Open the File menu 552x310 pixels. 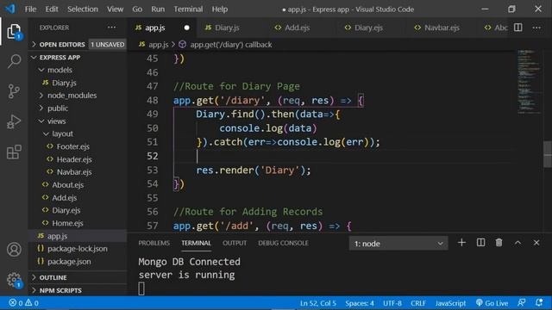click(x=31, y=9)
